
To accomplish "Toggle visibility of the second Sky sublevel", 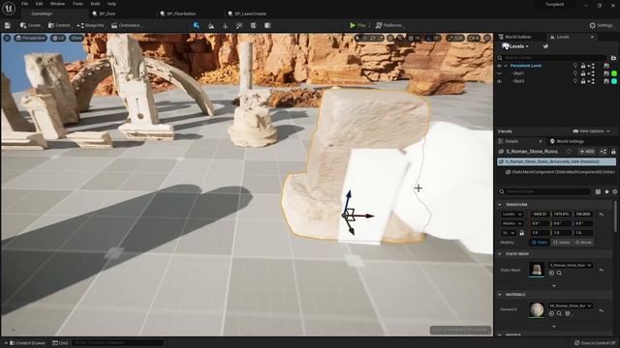I will coord(500,81).
